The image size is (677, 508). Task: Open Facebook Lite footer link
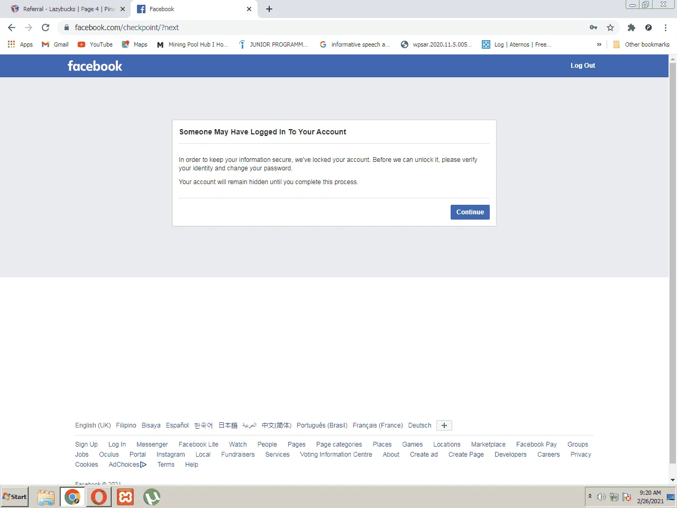point(198,444)
